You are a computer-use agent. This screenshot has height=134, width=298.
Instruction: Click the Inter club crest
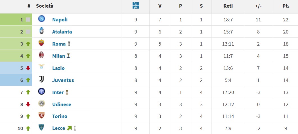click(42, 91)
